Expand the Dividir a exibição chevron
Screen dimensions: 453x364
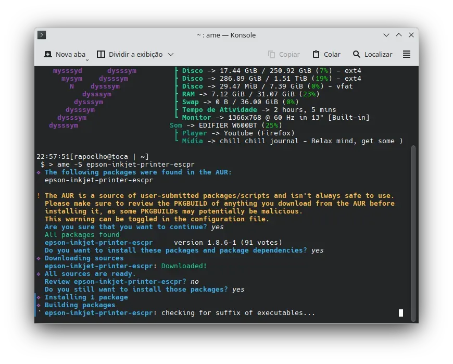(x=171, y=54)
